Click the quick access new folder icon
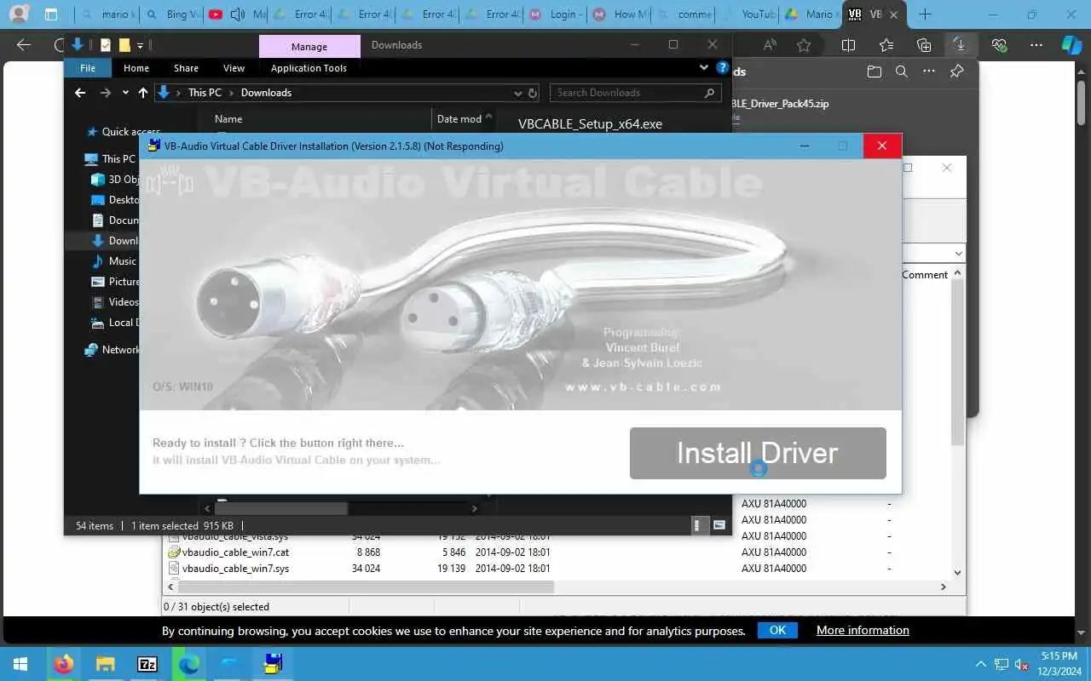The width and height of the screenshot is (1091, 681). coord(124,45)
